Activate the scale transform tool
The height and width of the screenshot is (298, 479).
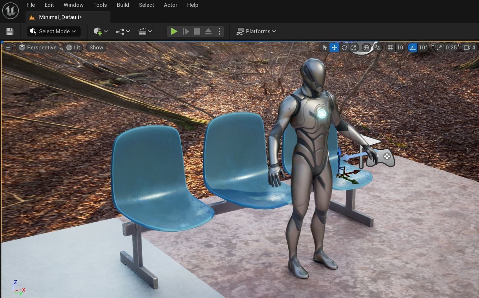(x=354, y=47)
